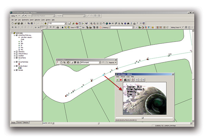
Task: Click the DVS Player video seek slider
Action: point(142,118)
